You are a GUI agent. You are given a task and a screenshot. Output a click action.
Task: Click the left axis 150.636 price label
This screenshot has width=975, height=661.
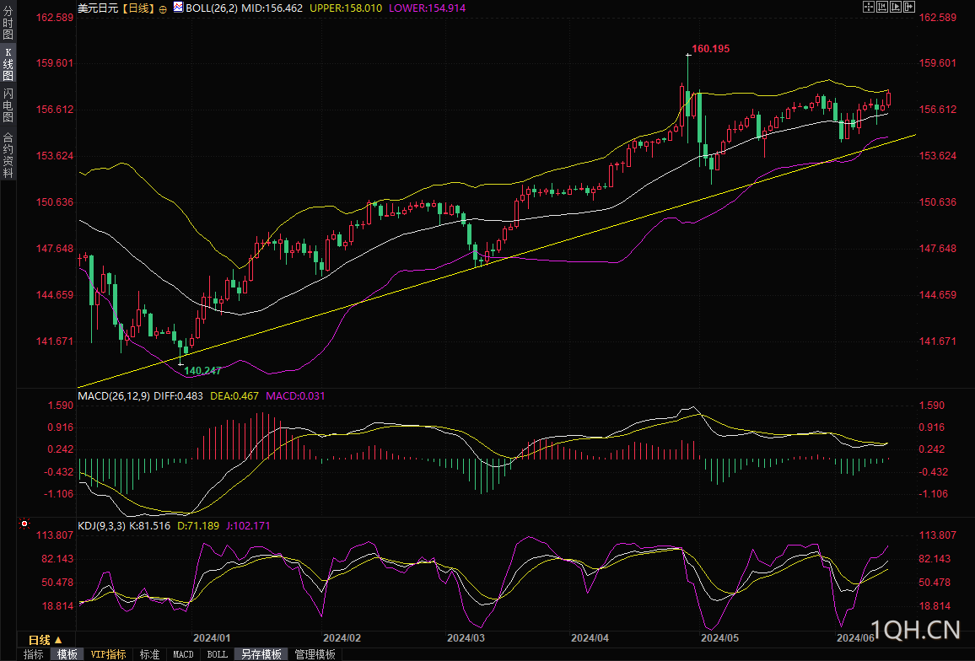click(x=55, y=202)
